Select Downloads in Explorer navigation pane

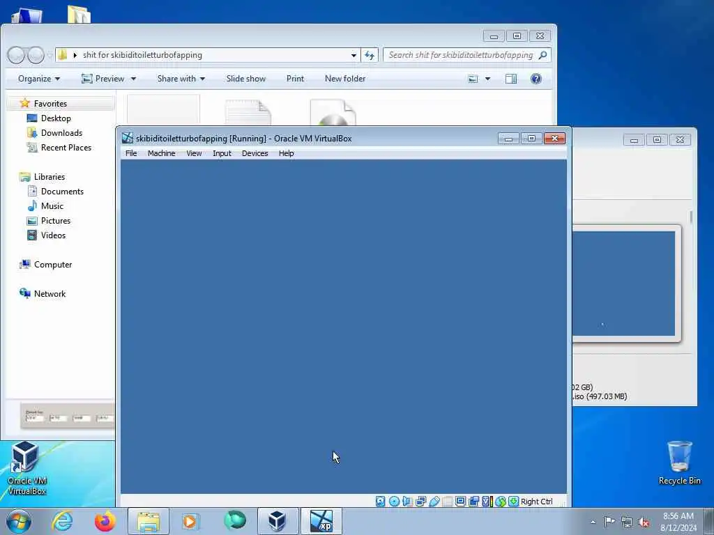pos(61,133)
